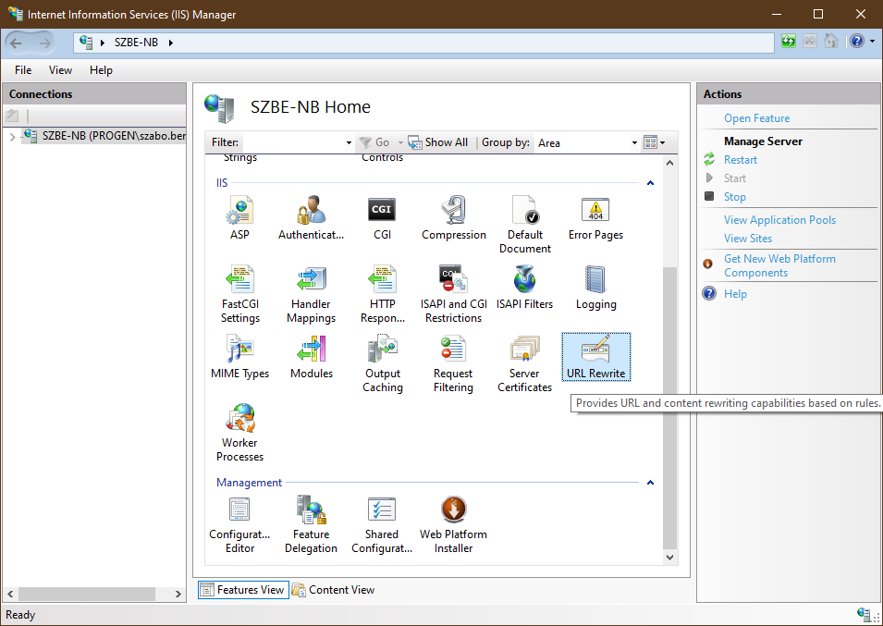Open the Help menu
This screenshot has width=883, height=626.
click(x=101, y=69)
